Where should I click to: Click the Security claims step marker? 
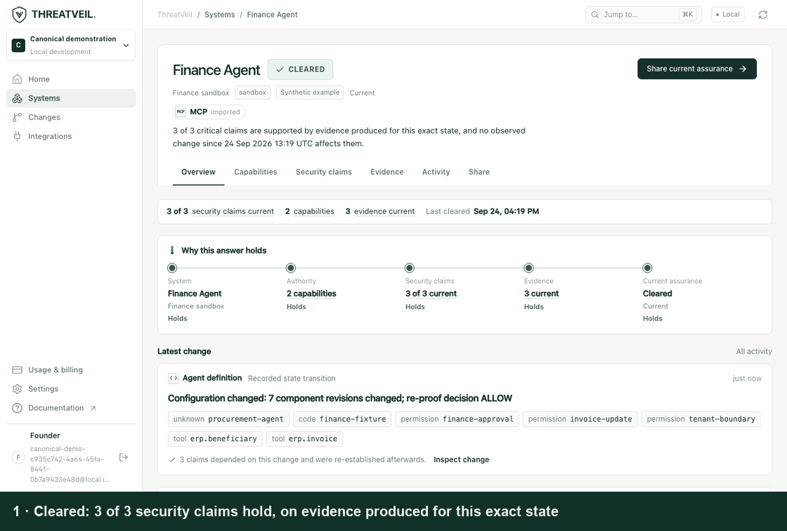click(410, 268)
